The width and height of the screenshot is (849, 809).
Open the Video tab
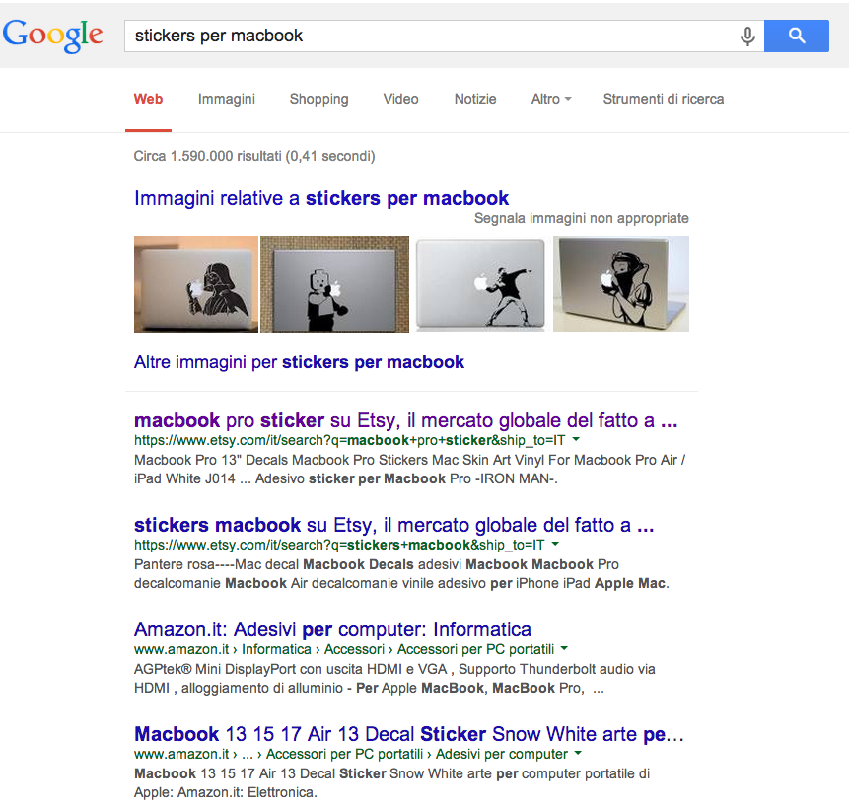tap(400, 99)
